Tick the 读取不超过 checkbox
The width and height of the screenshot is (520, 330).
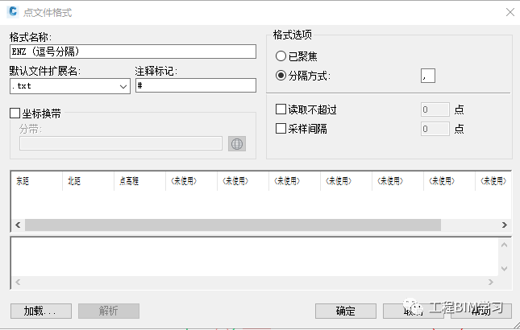281,109
